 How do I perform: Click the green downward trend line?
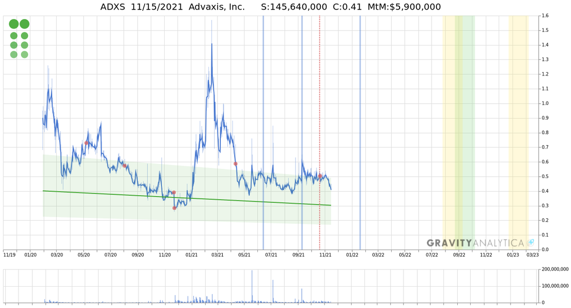(187, 198)
